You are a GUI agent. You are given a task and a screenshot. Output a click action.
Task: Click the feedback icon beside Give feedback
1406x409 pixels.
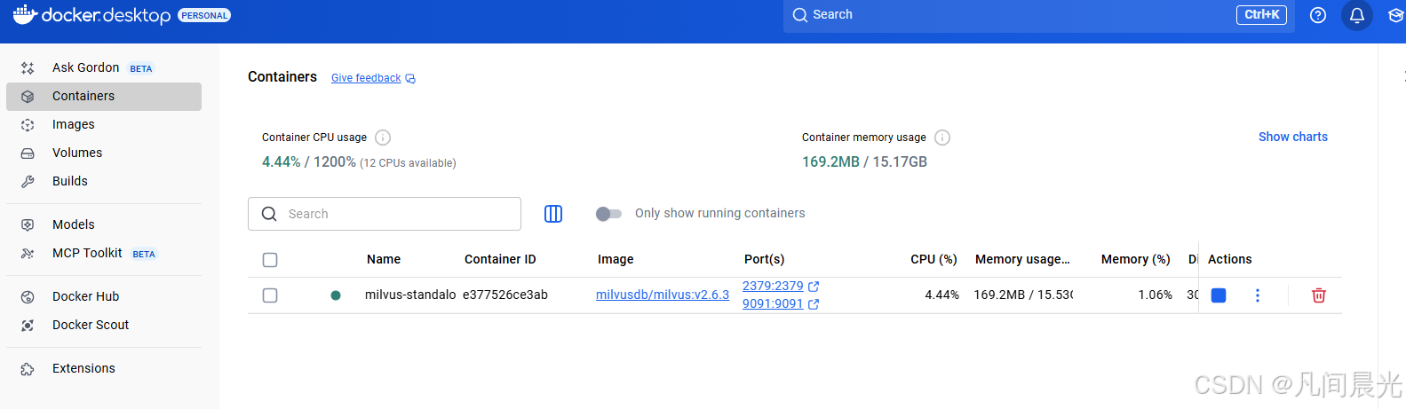[x=410, y=79]
